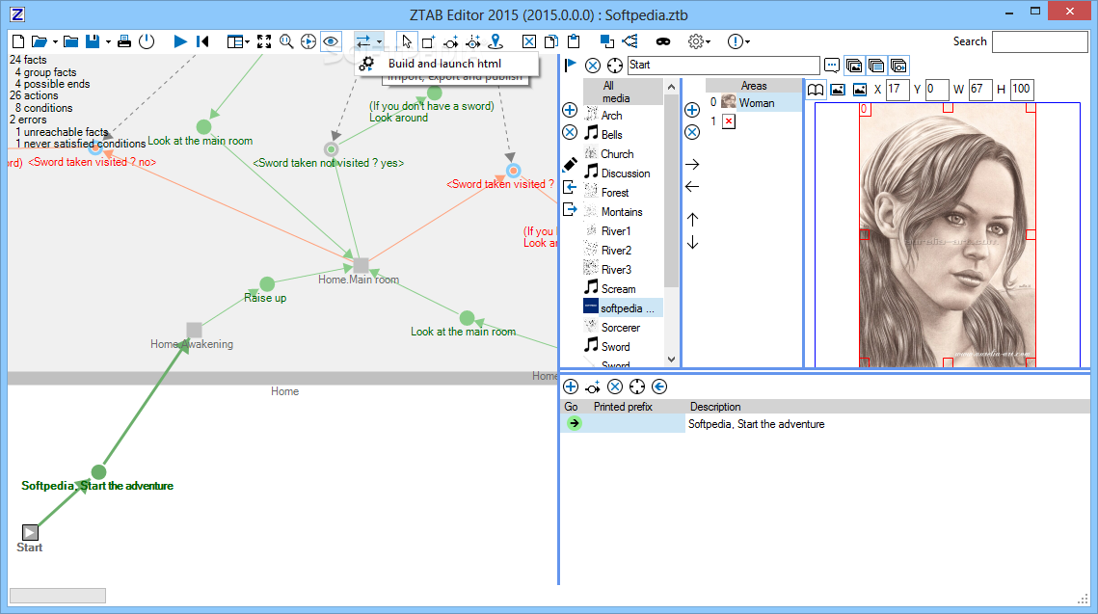Click the map pin location tool
Viewport: 1098px width, 614px height.
(495, 42)
